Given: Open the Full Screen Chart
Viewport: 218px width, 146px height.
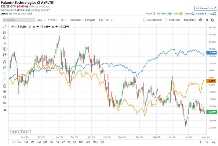Looking at the screenshot, I should tap(206, 8).
